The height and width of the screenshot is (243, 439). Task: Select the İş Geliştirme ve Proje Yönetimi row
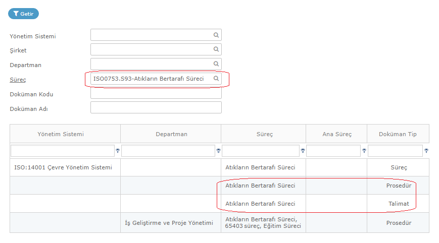click(169, 223)
